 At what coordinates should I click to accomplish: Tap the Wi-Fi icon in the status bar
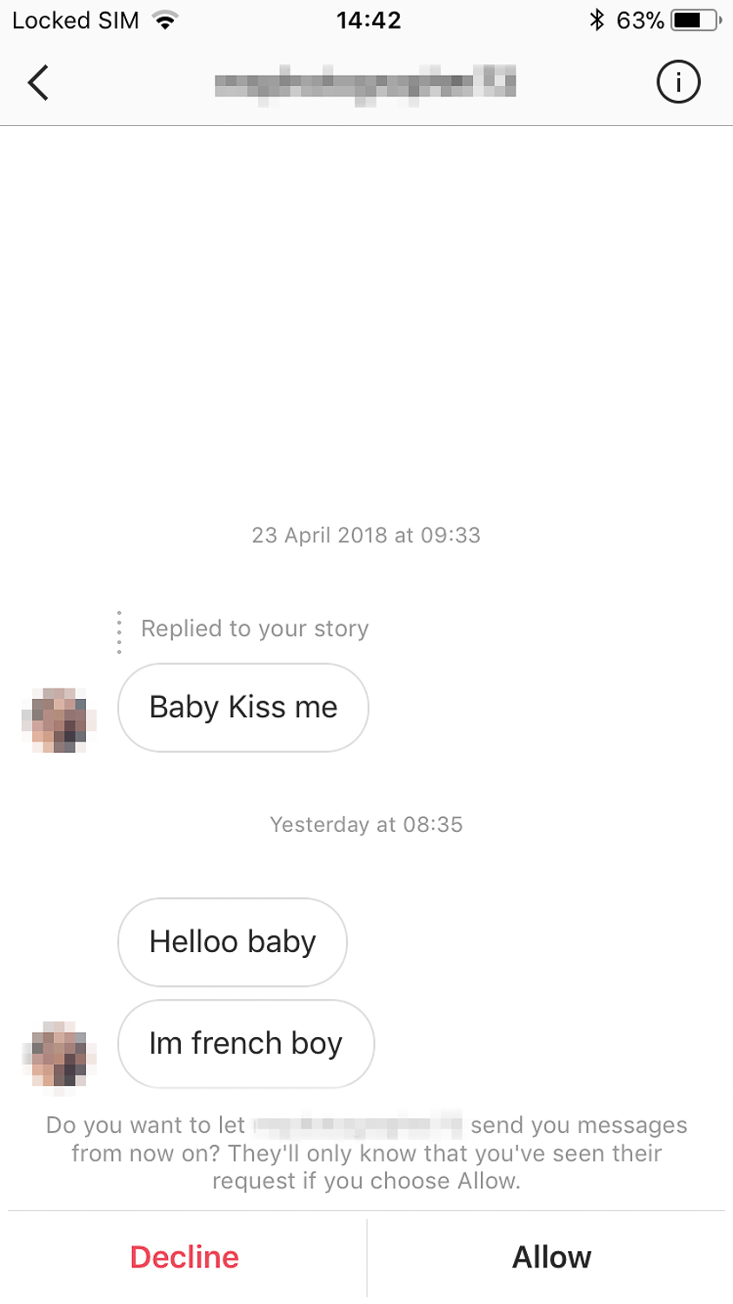(164, 20)
